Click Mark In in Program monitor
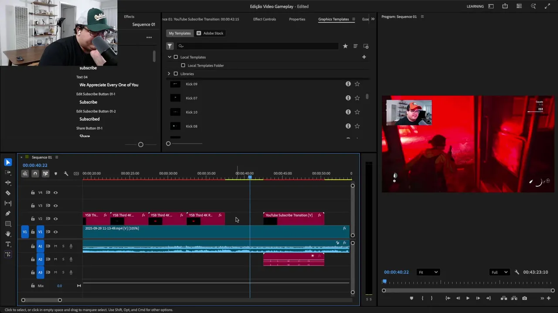Screen dimensions: 558x313 tap(422, 298)
